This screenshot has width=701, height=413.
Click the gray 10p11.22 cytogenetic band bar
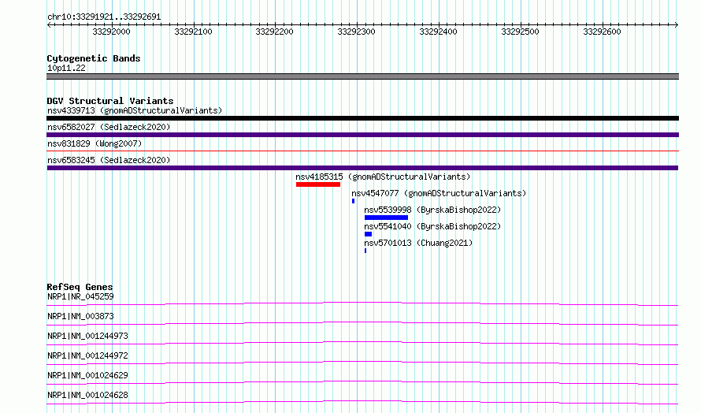[362, 76]
